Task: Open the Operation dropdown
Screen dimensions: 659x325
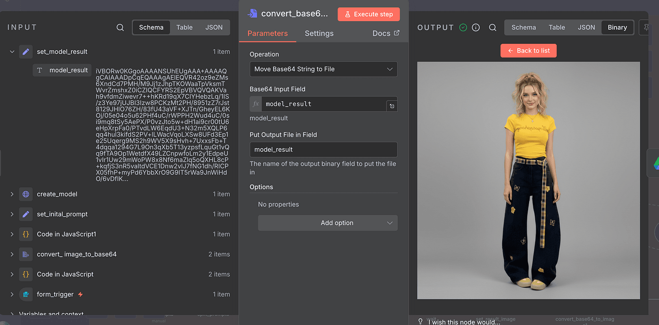Action: click(x=323, y=69)
